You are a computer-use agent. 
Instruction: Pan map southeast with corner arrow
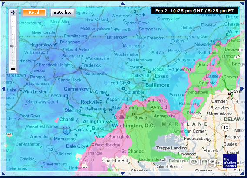(242, 173)
